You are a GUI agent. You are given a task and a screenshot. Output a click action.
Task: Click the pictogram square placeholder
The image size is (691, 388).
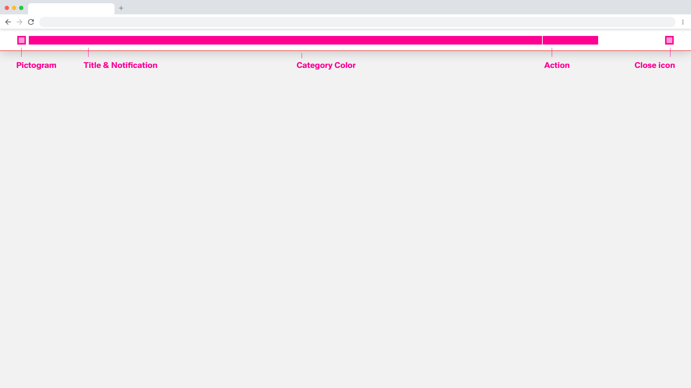click(x=22, y=40)
